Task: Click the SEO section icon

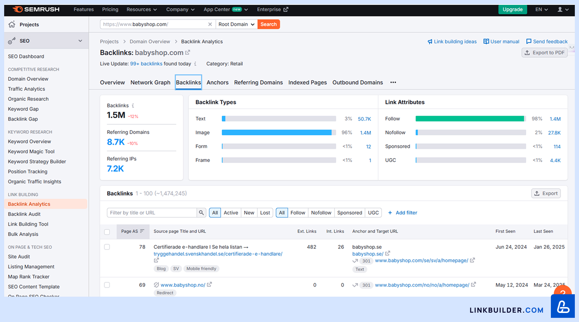Action: coord(12,41)
